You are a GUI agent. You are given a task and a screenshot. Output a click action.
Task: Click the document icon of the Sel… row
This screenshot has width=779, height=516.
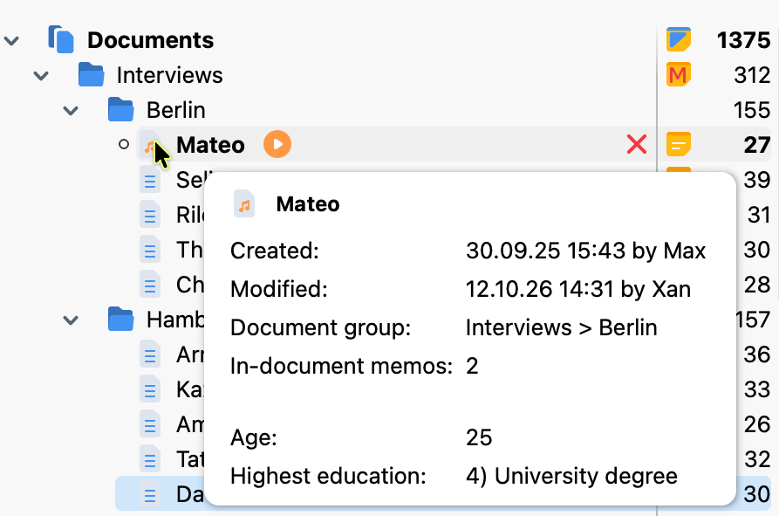pos(149,180)
